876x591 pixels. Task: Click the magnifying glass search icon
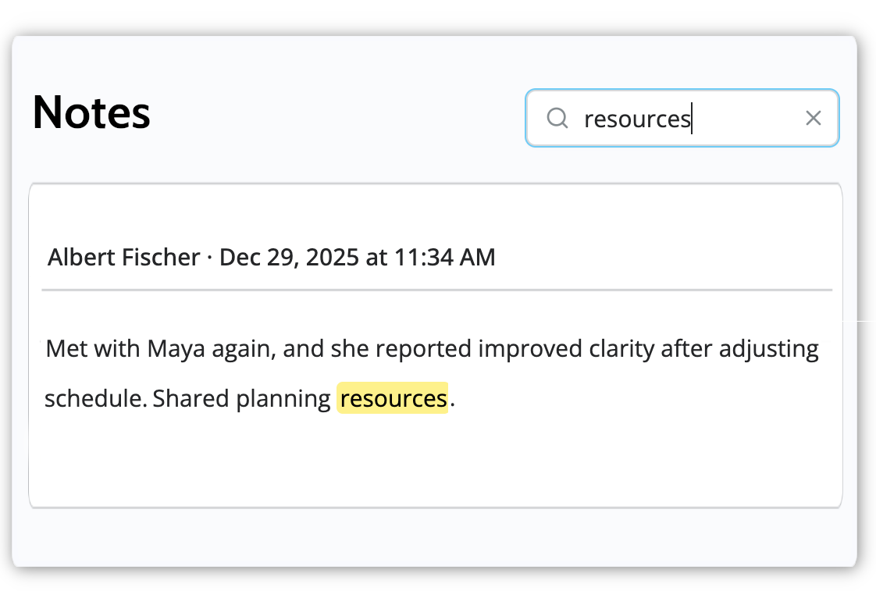tap(557, 118)
